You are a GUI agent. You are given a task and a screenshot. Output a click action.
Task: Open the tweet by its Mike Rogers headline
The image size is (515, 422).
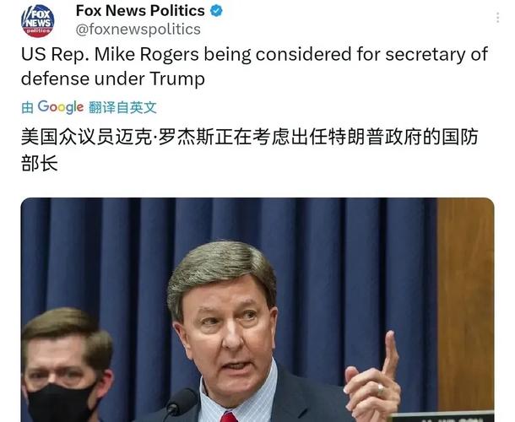(x=254, y=54)
